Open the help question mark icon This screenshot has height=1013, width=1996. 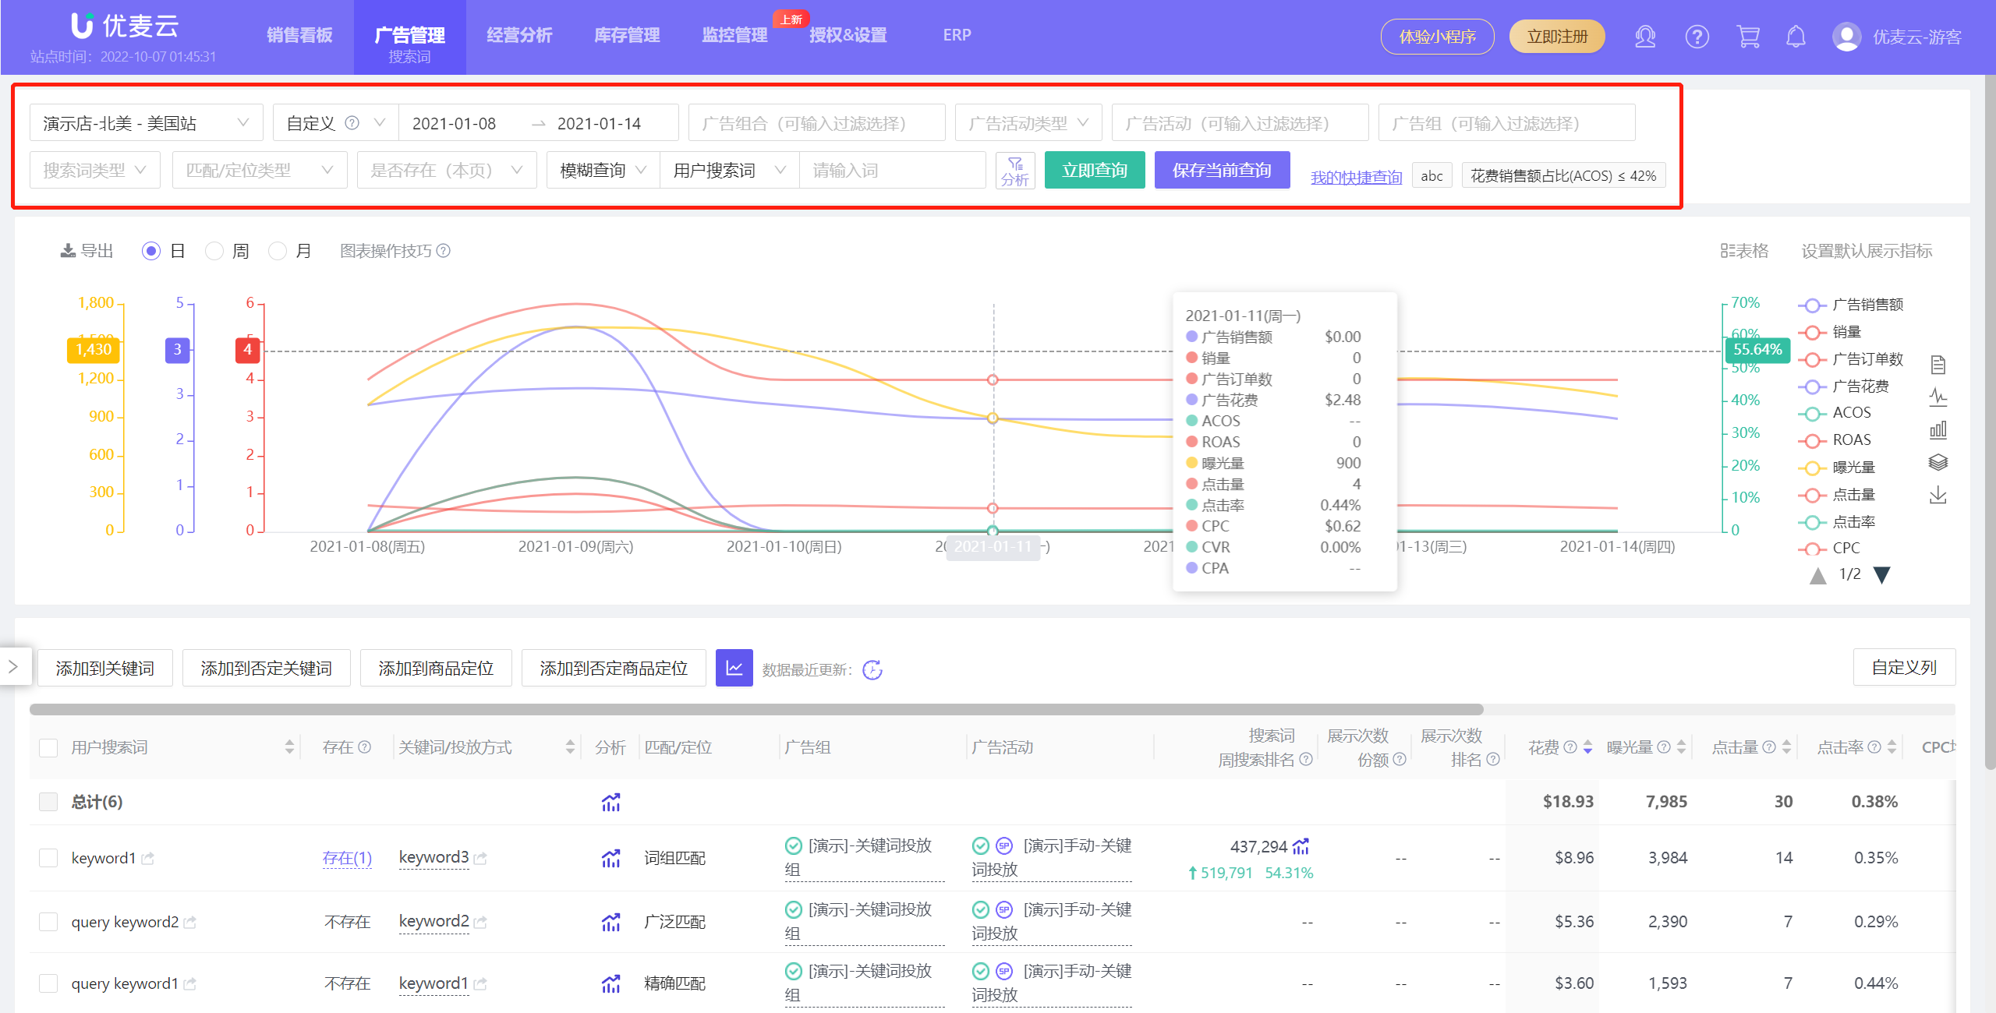pyautogui.click(x=1697, y=37)
